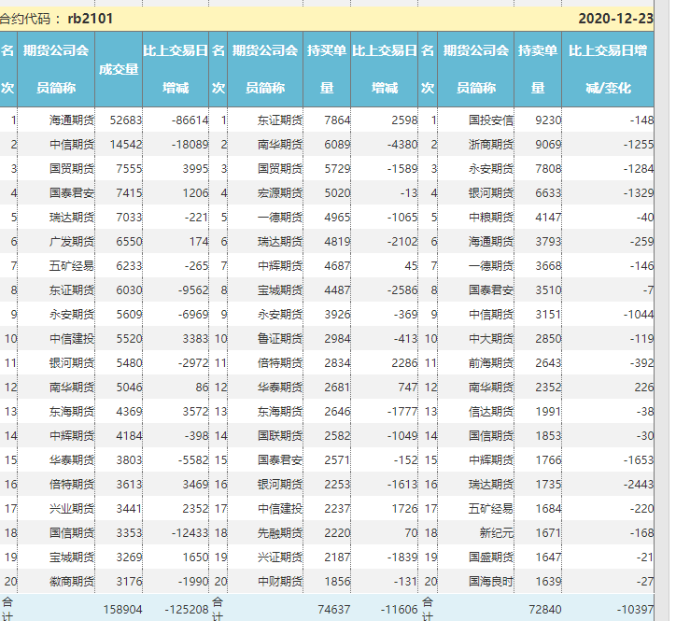Select the 持卖单量 column header
This screenshot has width=676, height=621.
click(x=538, y=69)
